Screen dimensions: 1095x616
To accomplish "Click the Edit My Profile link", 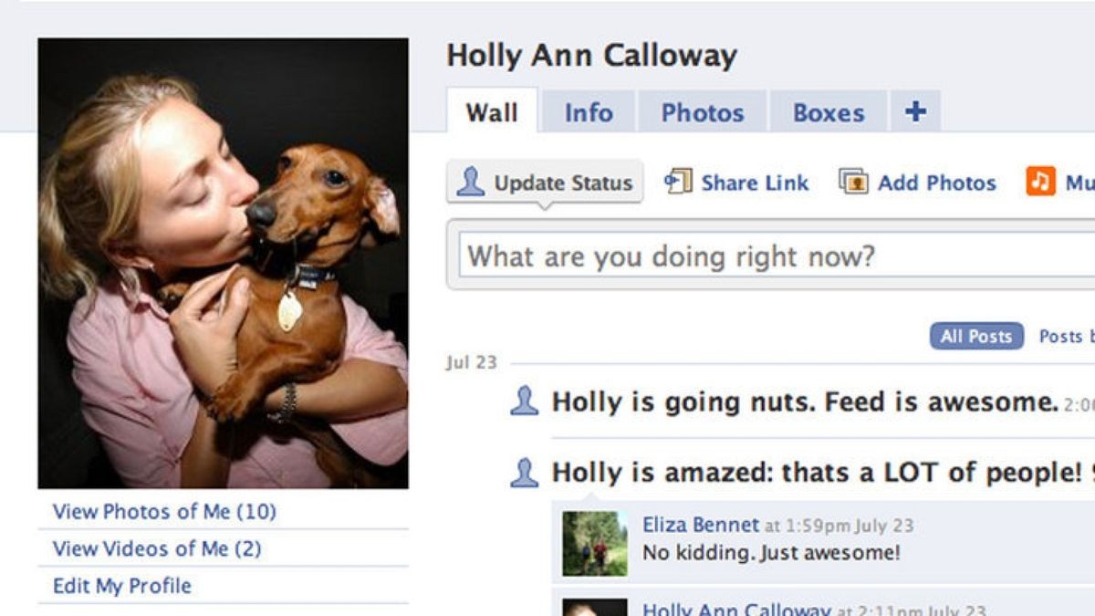I will coord(122,586).
